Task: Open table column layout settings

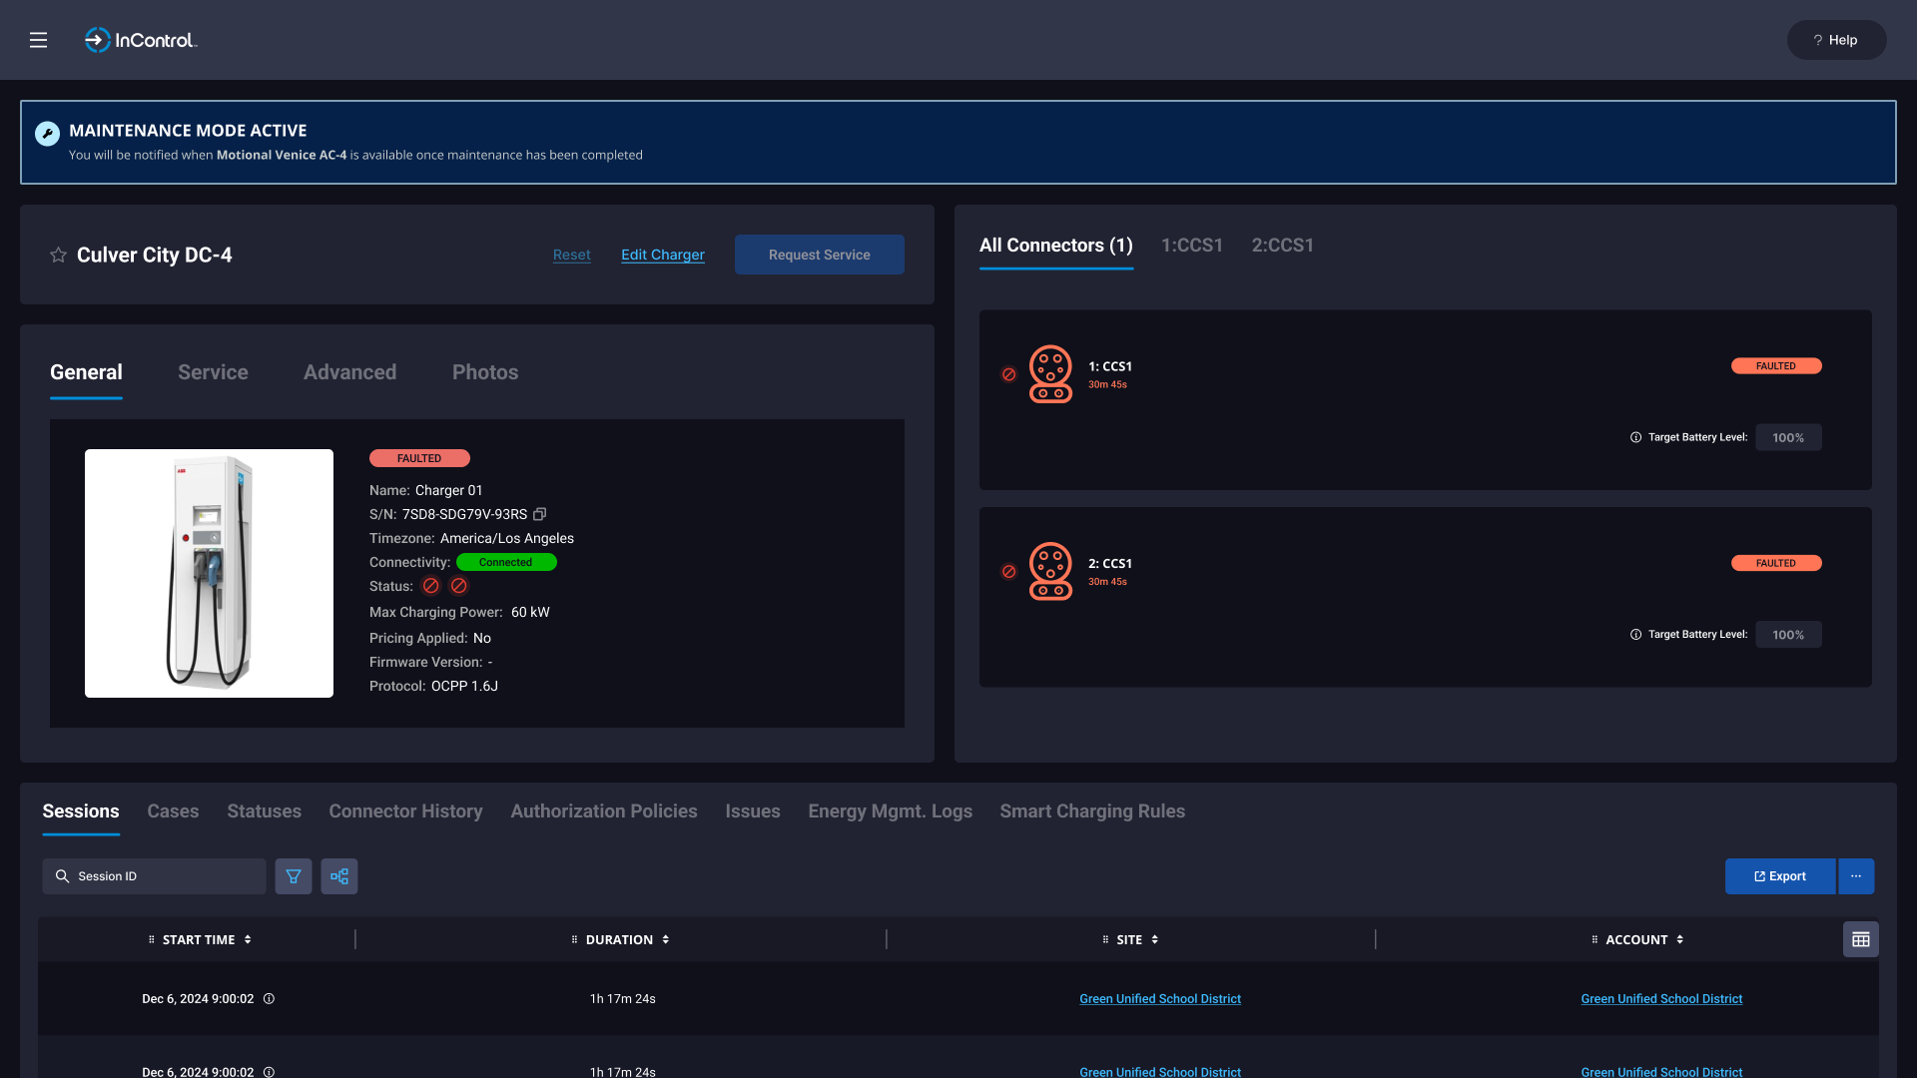Action: point(1860,939)
